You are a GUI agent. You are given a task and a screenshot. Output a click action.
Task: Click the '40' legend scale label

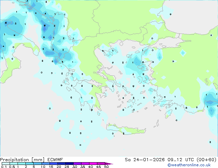(x=90, y=167)
